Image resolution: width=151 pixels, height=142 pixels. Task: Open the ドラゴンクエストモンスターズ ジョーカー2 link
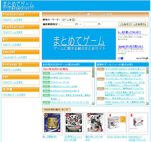70,102
